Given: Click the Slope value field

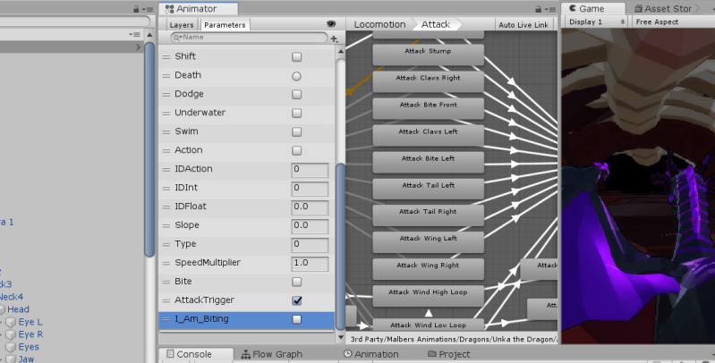Looking at the screenshot, I should (x=310, y=226).
